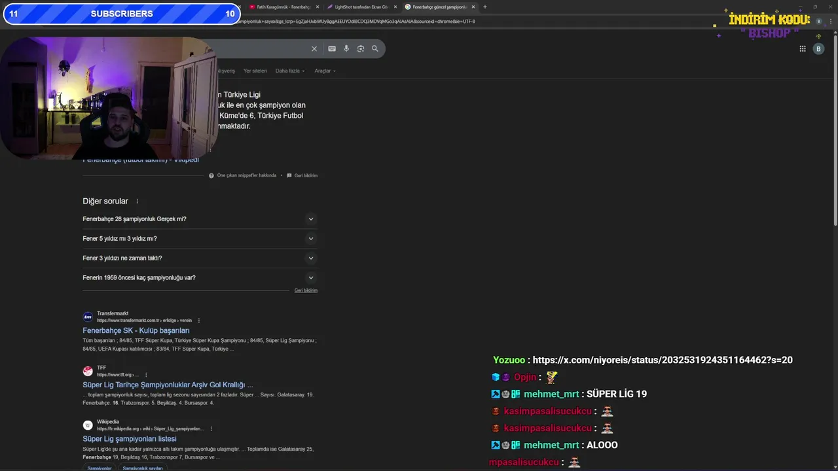Open the Diğer sorular three-dot menu
The width and height of the screenshot is (838, 471).
point(137,201)
